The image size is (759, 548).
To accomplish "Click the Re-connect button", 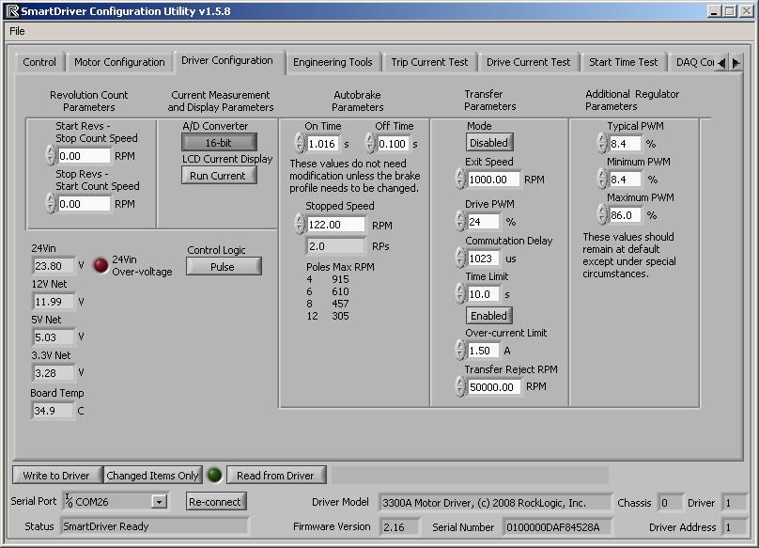I will 215,502.
